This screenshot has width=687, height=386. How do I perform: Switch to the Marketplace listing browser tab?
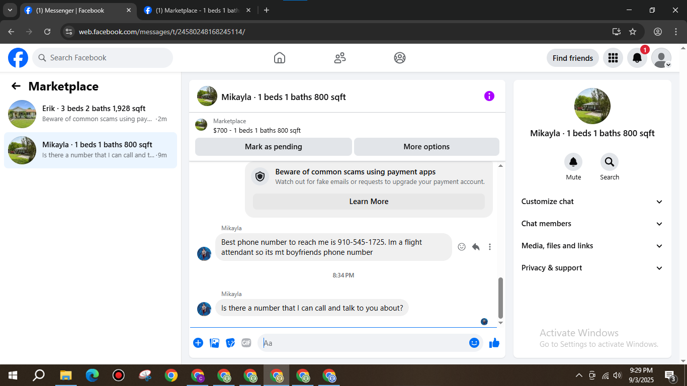(198, 10)
